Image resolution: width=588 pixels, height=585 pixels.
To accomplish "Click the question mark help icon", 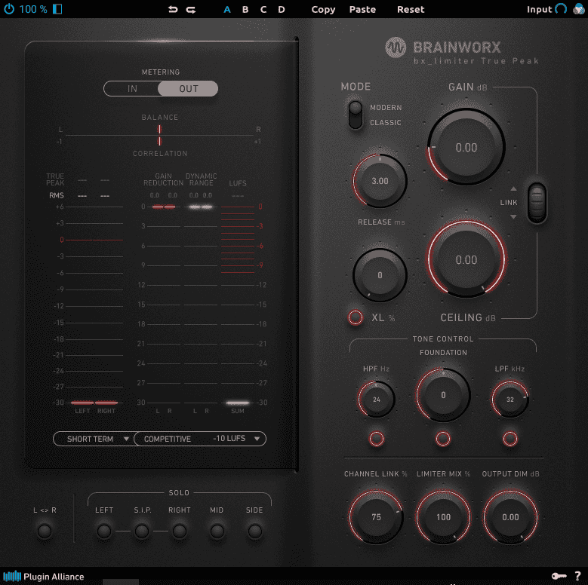I will tap(578, 576).
